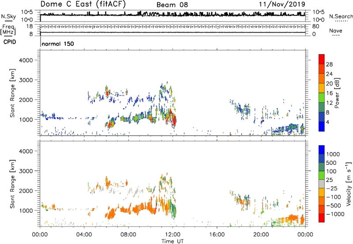Click the 'normal 150' CPID text
Image resolution: width=353 pixels, height=244 pixels.
[58, 44]
